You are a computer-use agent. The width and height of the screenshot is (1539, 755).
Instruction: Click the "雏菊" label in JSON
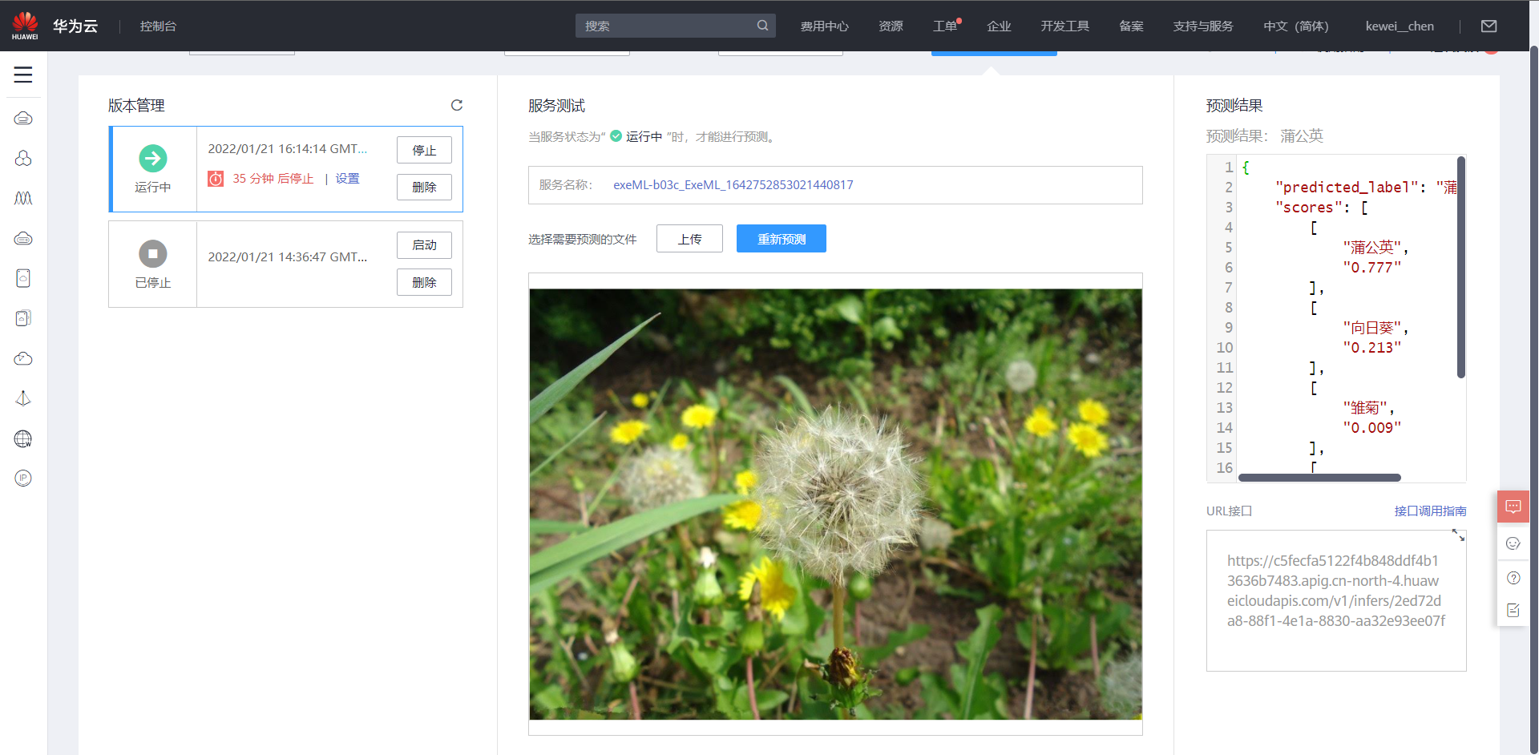pos(1364,408)
